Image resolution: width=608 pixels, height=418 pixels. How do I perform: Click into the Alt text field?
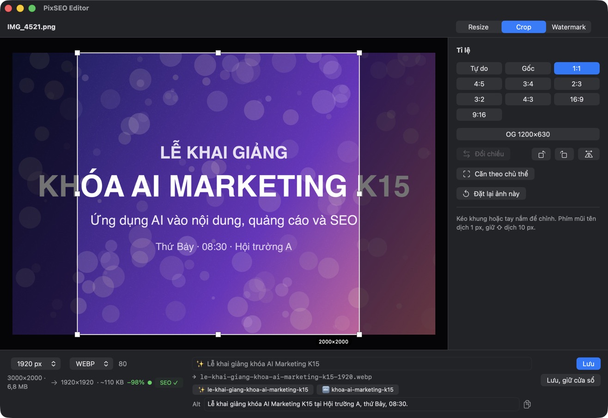(x=362, y=404)
